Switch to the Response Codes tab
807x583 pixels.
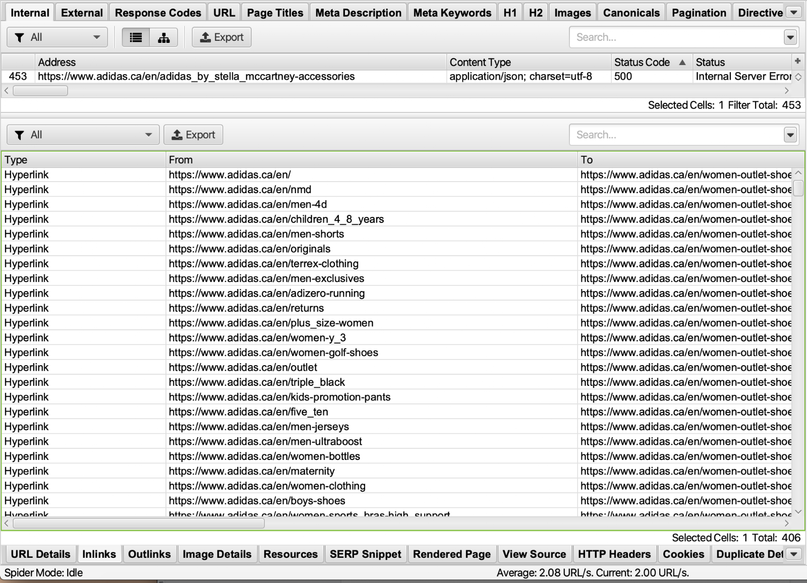[x=158, y=13]
